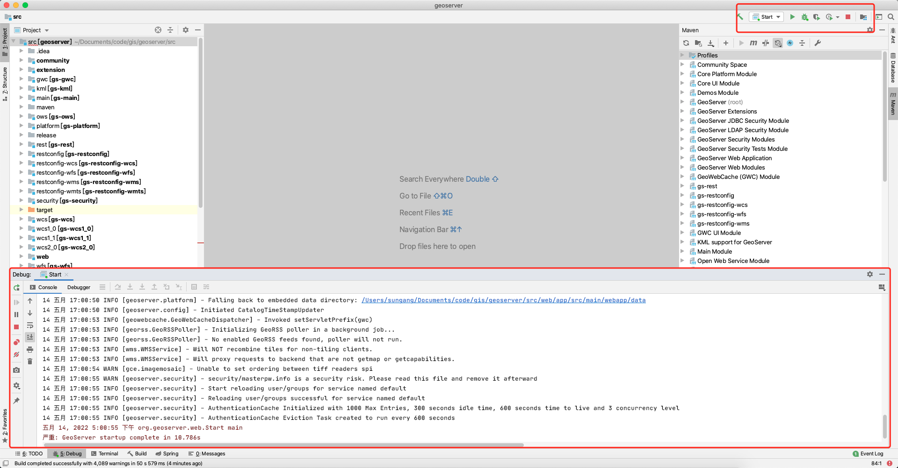Click the Execute Maven Goal 'm' icon

tap(753, 43)
